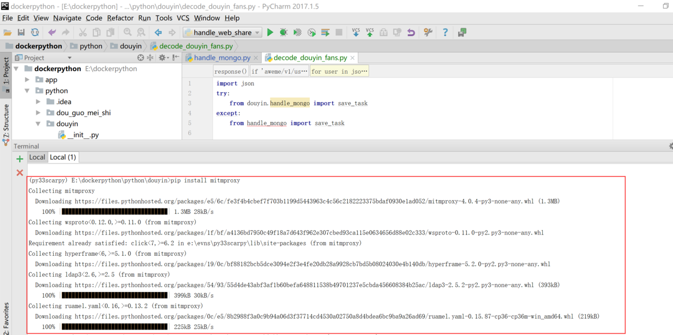Click VCS Commit Changes icon
The height and width of the screenshot is (335, 673).
(370, 33)
